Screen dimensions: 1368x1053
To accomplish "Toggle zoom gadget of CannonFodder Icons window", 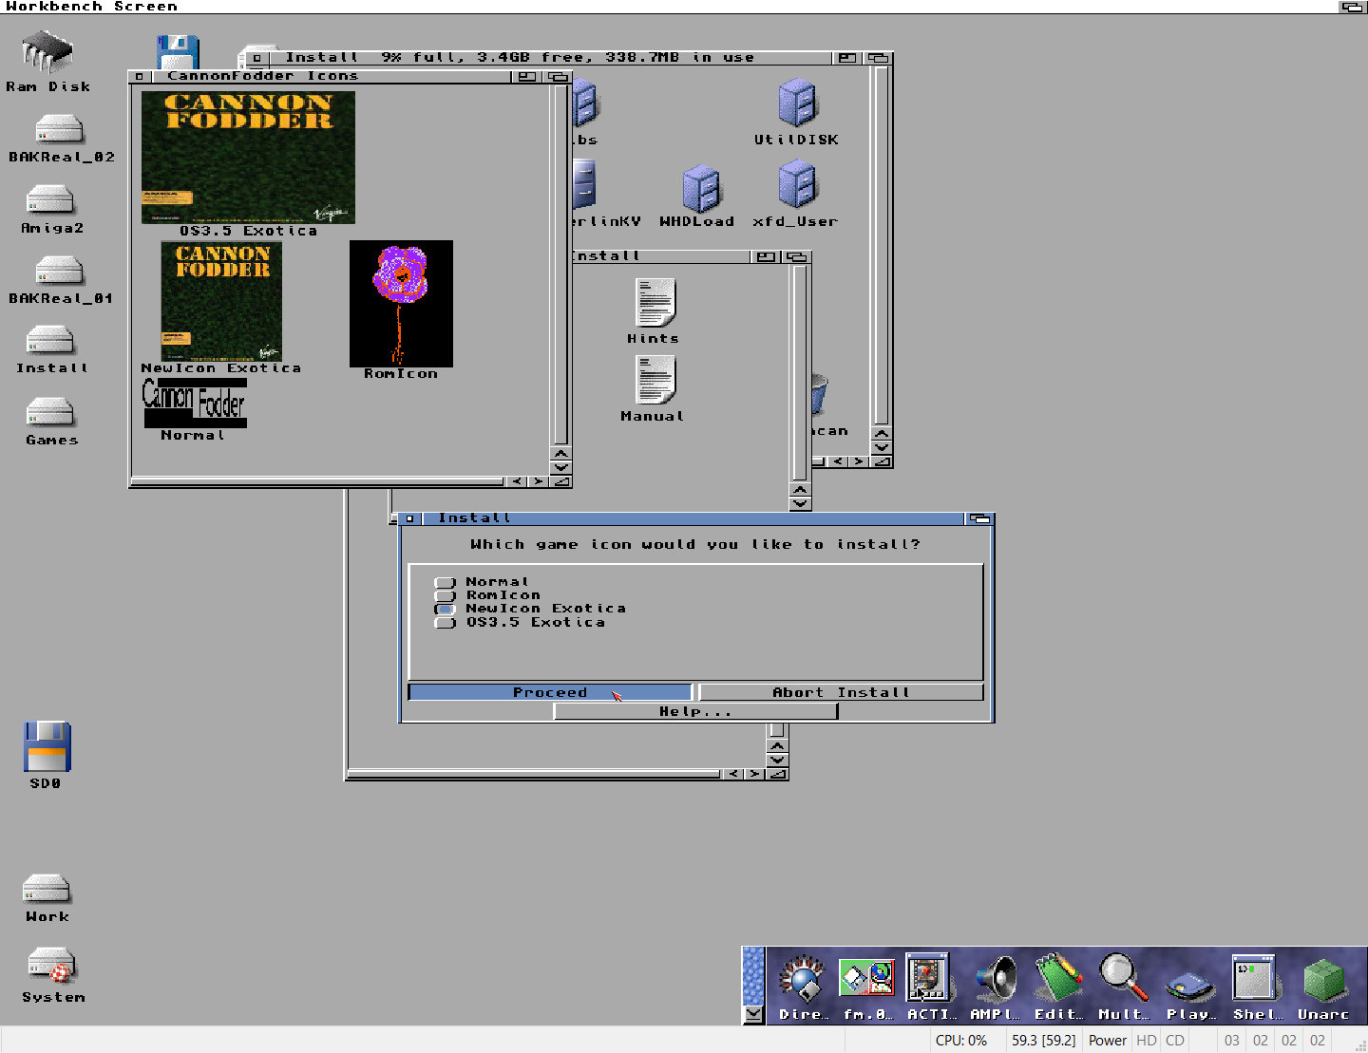I will click(527, 76).
